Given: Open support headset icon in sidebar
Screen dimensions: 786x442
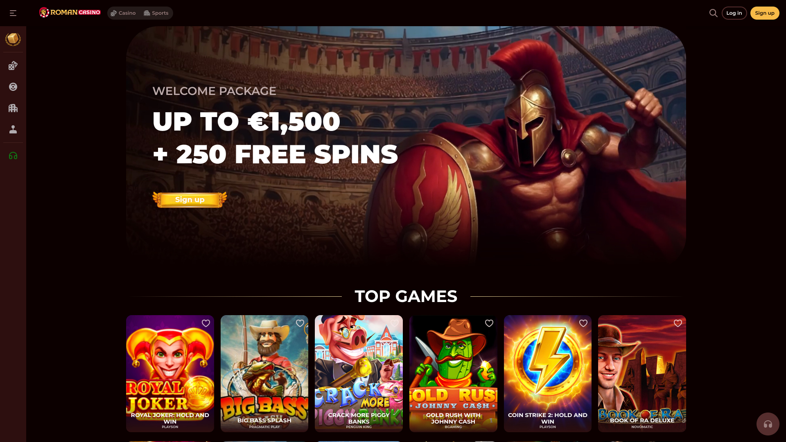Looking at the screenshot, I should coord(13,156).
